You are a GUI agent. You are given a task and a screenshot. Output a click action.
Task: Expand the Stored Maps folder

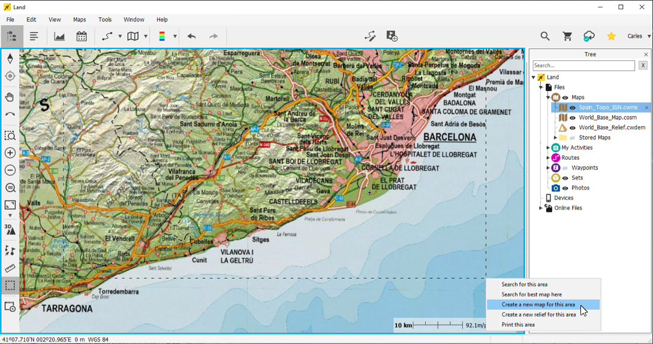[555, 138]
